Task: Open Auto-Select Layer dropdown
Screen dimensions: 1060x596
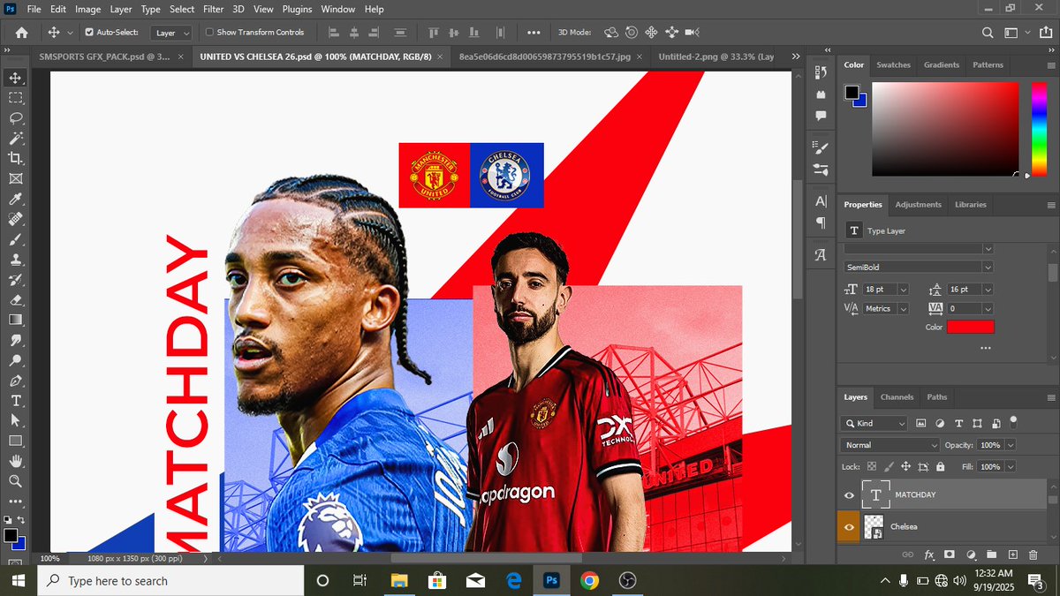Action: pos(171,33)
